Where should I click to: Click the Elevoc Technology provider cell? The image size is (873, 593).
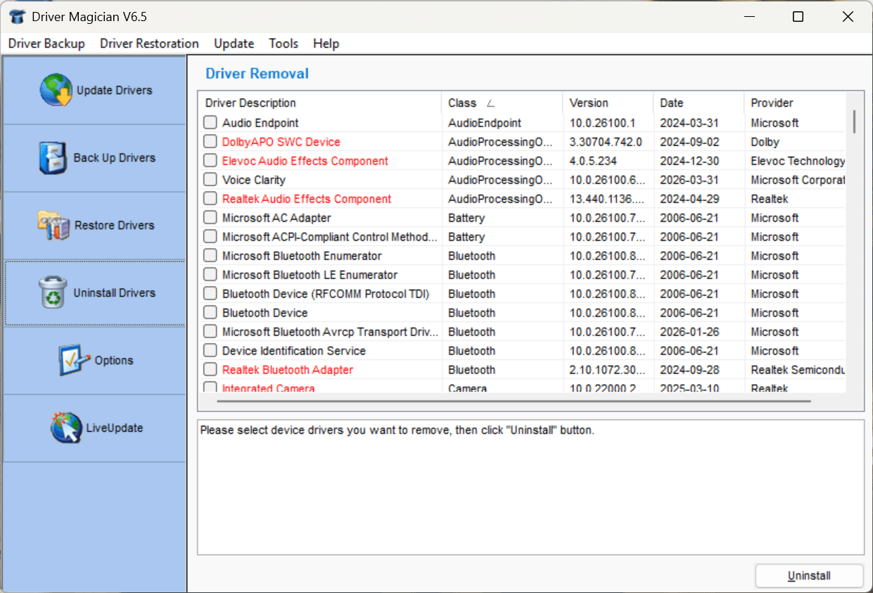[798, 160]
